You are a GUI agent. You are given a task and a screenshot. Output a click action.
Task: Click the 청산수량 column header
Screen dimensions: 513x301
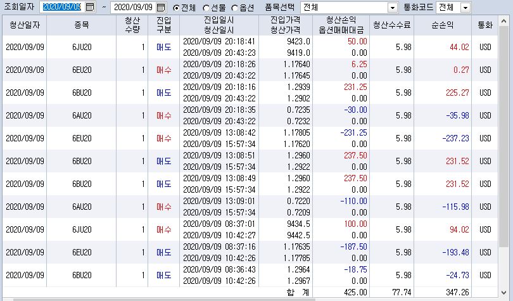(x=132, y=25)
